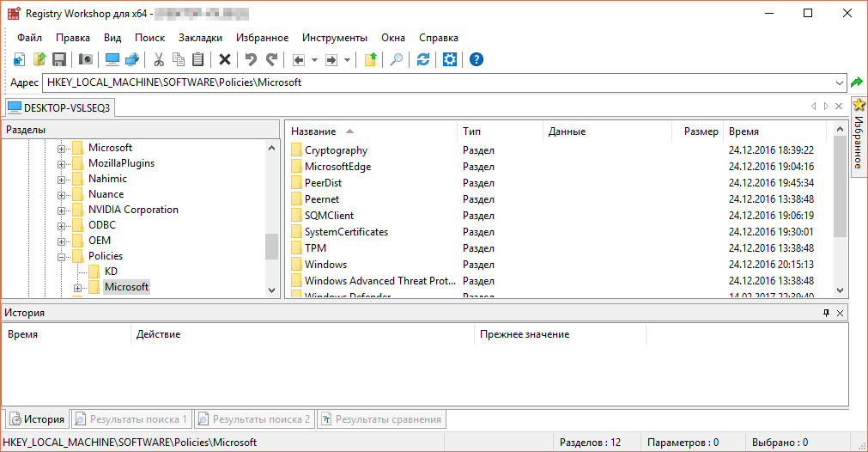The width and height of the screenshot is (868, 452).
Task: Click the magnifier Find icon
Action: [396, 59]
